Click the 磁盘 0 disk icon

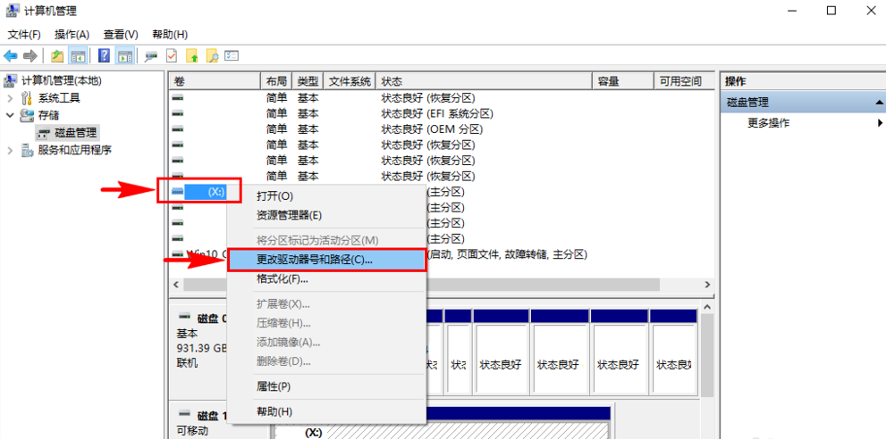[184, 319]
